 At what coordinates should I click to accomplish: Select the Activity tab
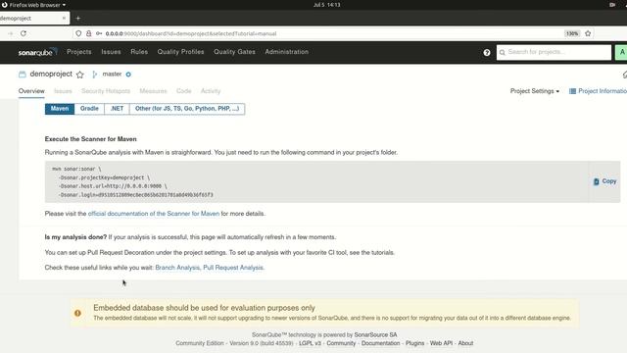pos(211,91)
